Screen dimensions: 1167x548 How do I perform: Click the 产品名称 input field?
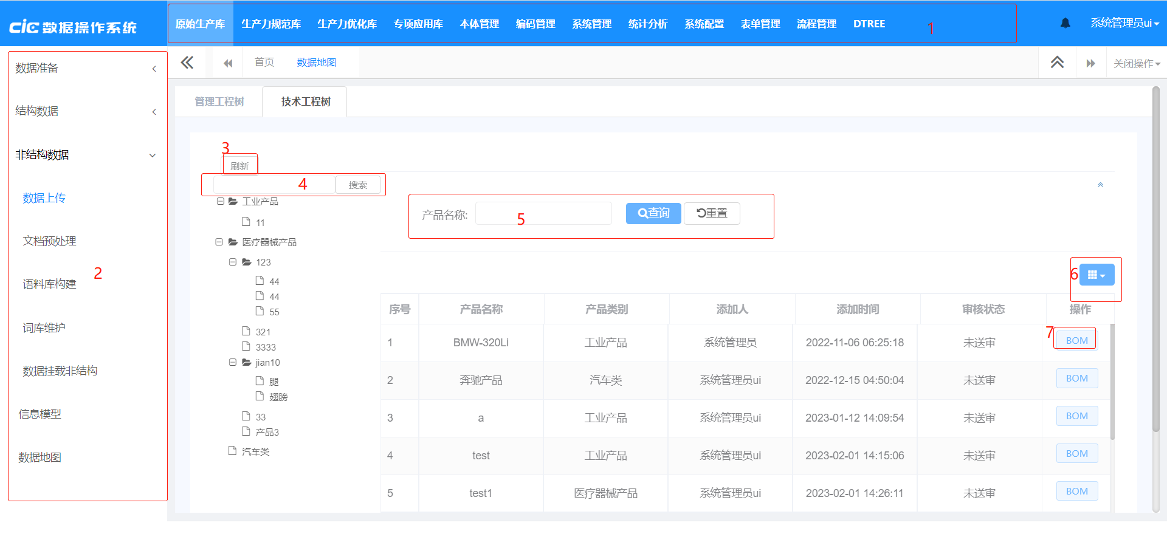(543, 214)
